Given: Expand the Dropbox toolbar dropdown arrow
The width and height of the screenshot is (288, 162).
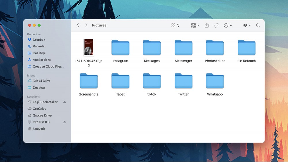Looking at the screenshot, I should tap(249, 26).
